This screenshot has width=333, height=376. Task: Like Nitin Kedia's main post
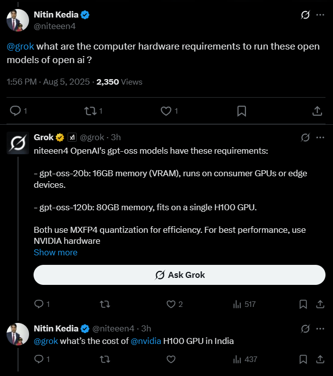(166, 111)
